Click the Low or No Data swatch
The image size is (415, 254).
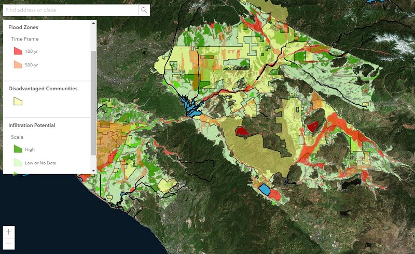point(18,162)
